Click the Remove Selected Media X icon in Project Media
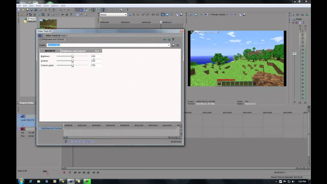This screenshot has width=327, height=184. pos(48,15)
